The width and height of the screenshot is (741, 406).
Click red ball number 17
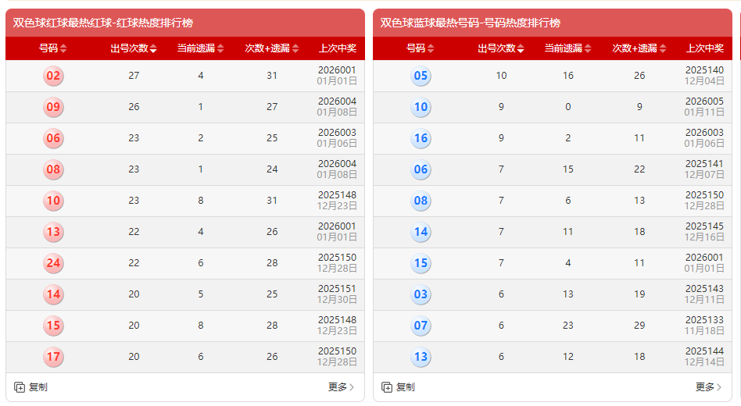53,358
